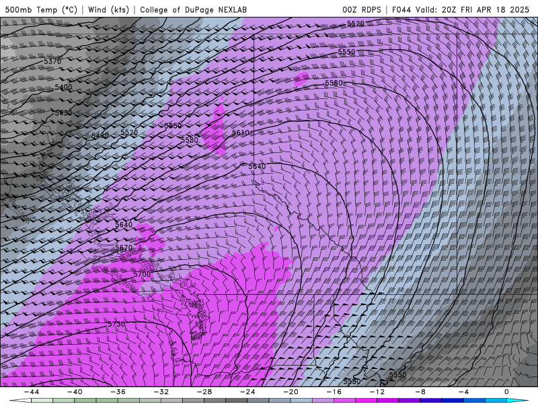
Task: Click the -20 colorbar tick label
Action: point(291,392)
